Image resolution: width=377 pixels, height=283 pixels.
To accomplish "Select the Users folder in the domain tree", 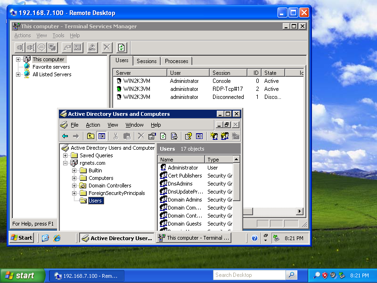I will click(96, 201).
